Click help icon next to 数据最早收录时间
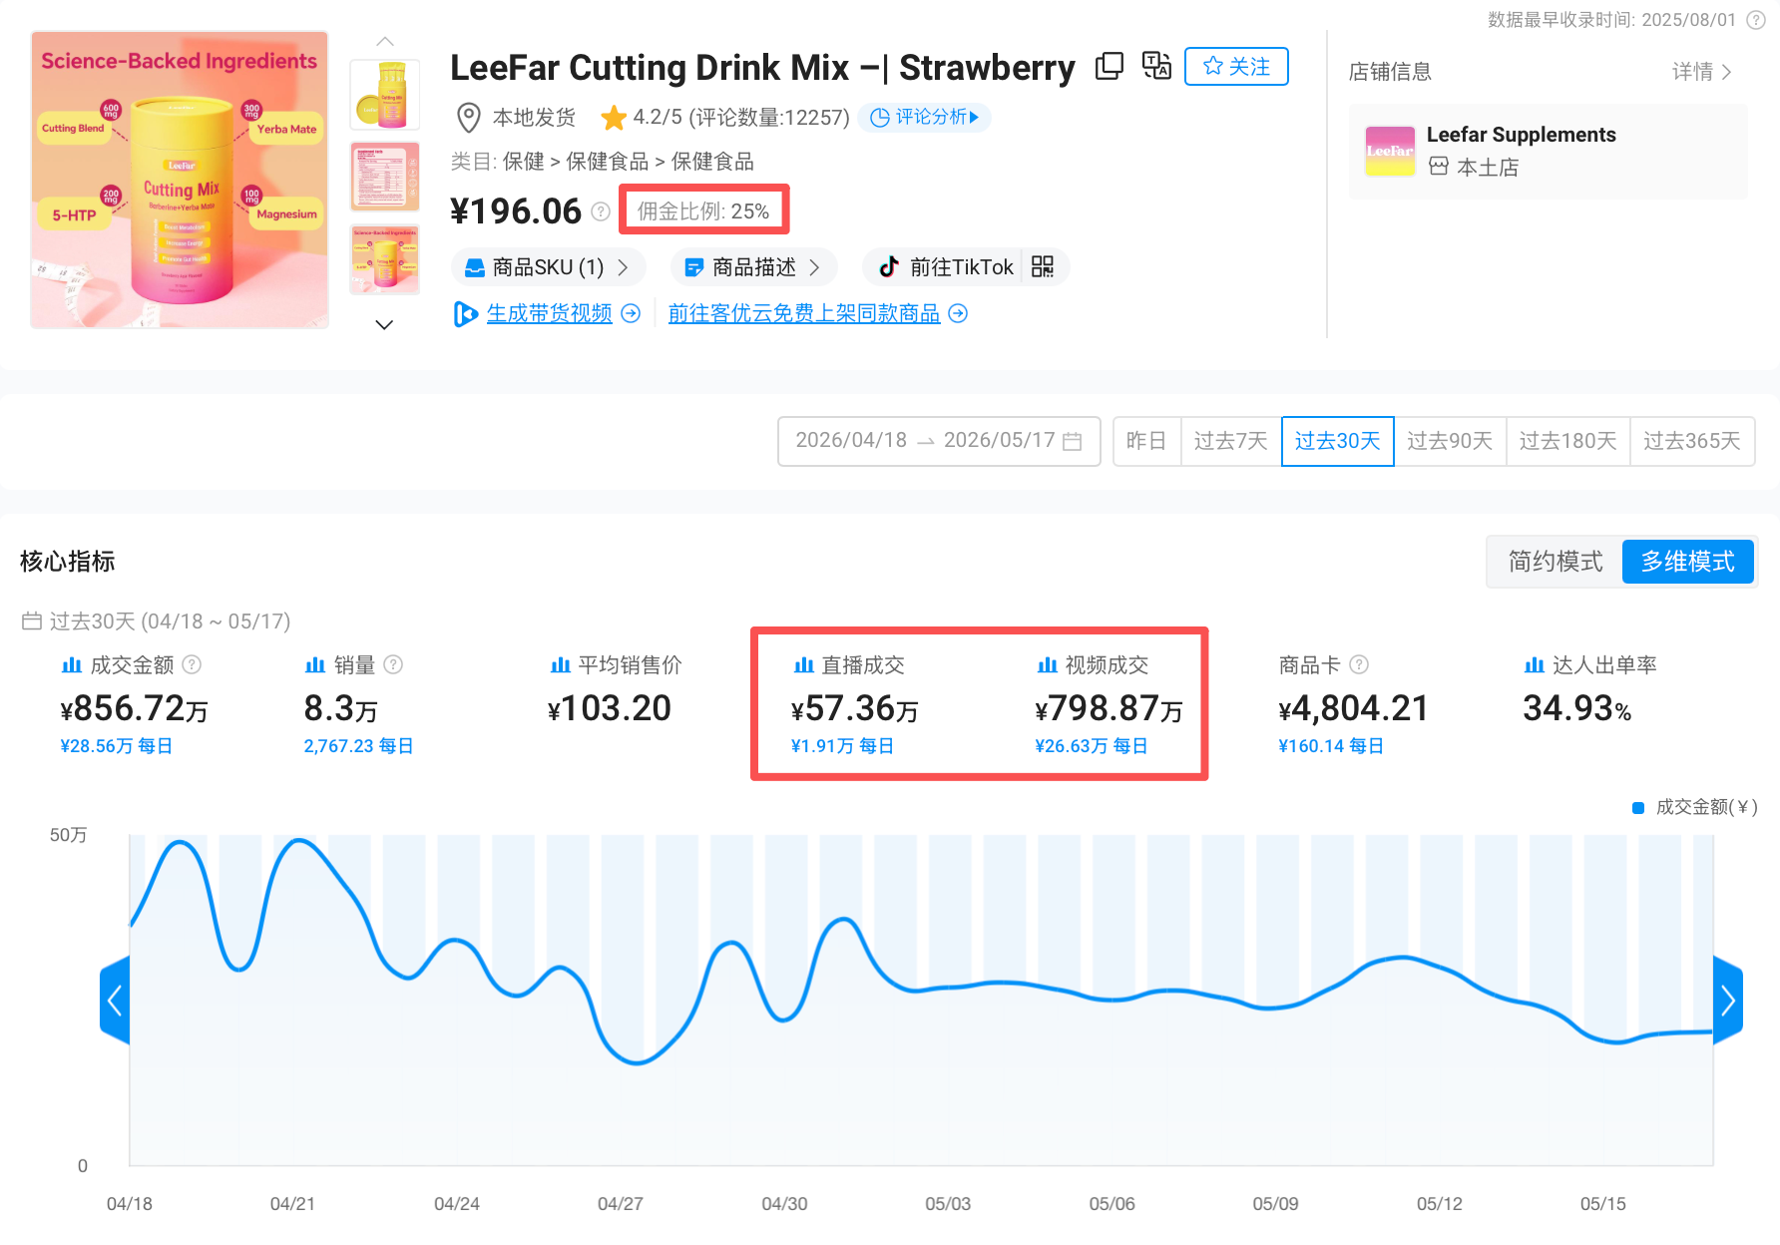Viewport: 1780px width, 1245px height. 1756,20
